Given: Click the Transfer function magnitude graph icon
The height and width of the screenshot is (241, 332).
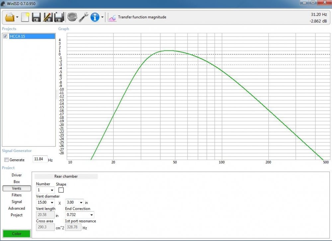Looking at the screenshot, I should [112, 17].
